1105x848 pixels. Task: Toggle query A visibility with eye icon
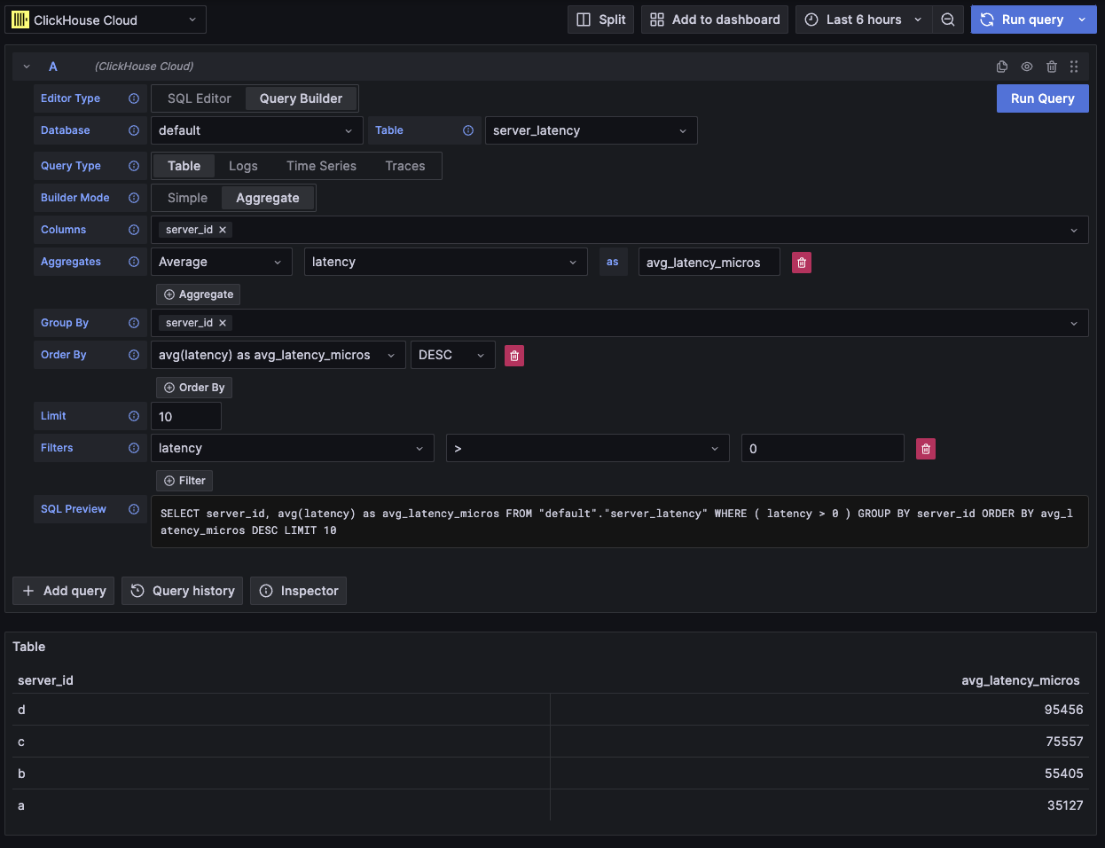point(1027,67)
